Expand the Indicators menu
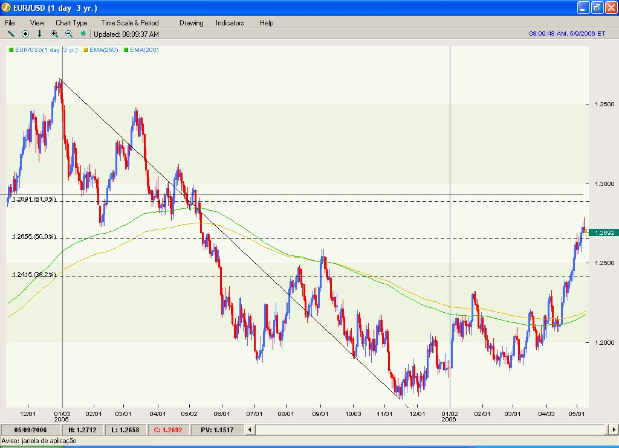The image size is (619, 448). pyautogui.click(x=229, y=22)
